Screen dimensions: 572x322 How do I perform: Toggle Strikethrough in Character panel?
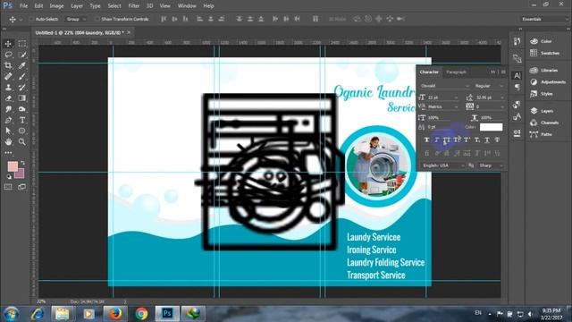497,140
